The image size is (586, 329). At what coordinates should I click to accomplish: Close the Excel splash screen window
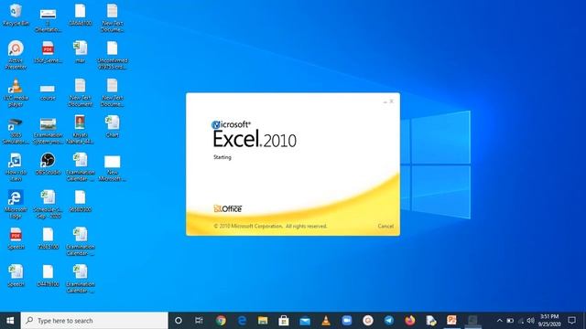(x=392, y=101)
